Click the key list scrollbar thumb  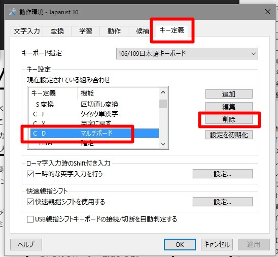(x=163, y=104)
